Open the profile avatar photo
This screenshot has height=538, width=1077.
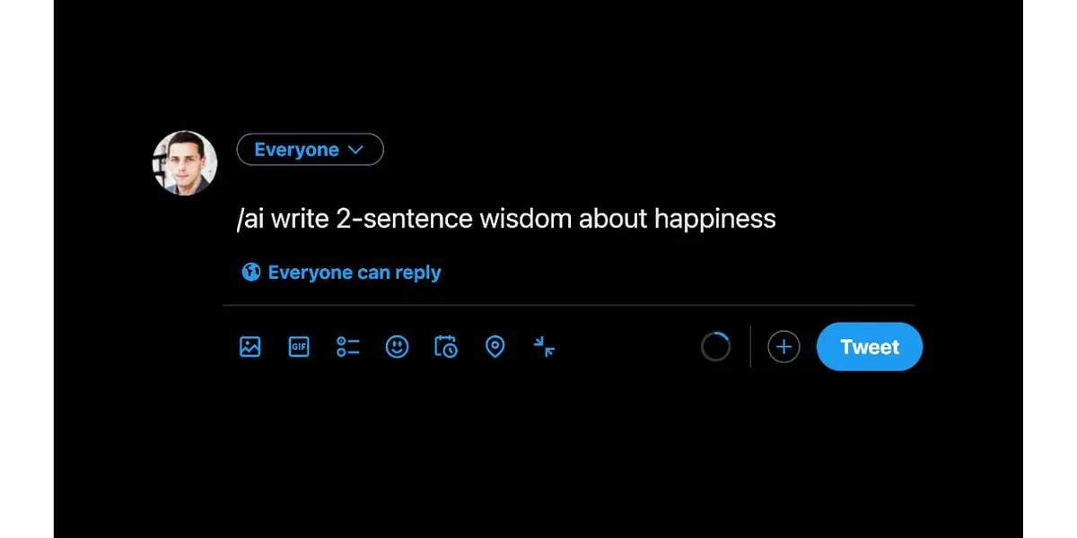click(185, 162)
